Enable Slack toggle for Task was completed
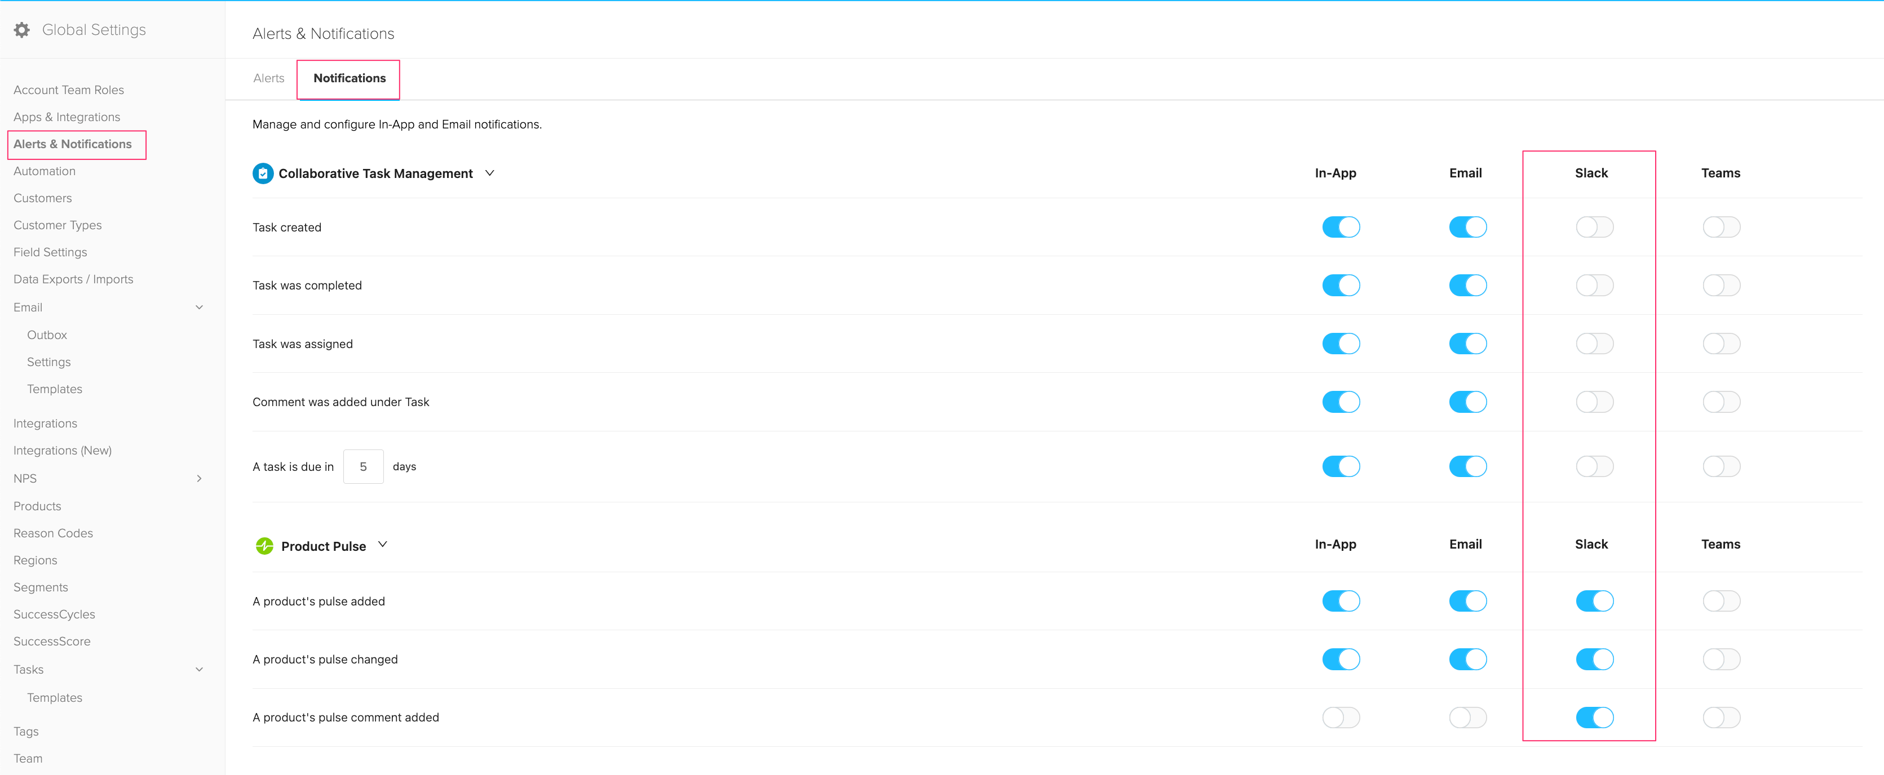Image resolution: width=1884 pixels, height=775 pixels. (x=1594, y=286)
